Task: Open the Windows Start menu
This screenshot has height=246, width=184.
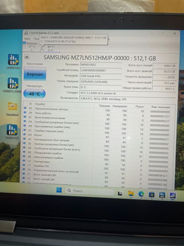Action: tap(59, 190)
